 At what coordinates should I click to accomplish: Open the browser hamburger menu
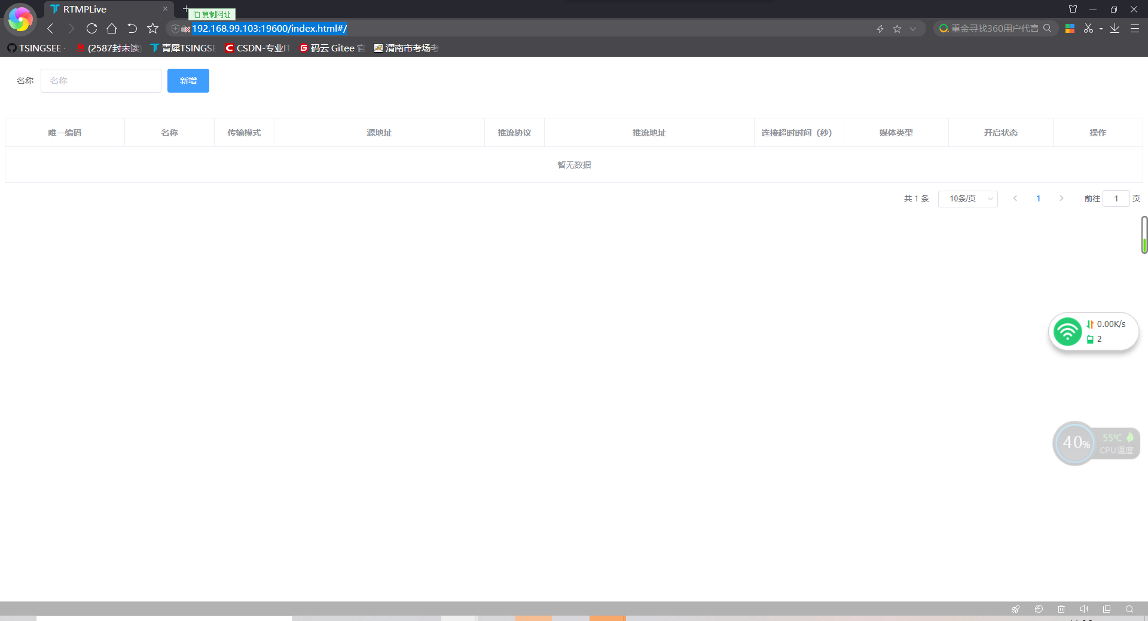tap(1135, 28)
